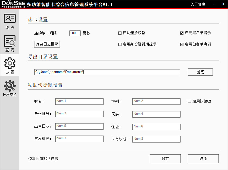Disable the 启用黑名单提示 checkbox
This screenshot has width=228, height=170.
pos(182,33)
